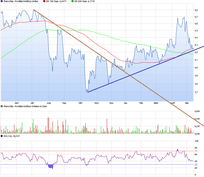Select 'Francotyp-Postalia Holding (Xetra)' legend label

point(21,1)
